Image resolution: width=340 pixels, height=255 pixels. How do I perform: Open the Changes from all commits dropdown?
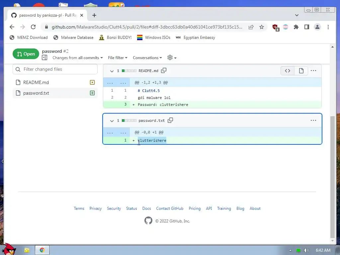click(78, 58)
